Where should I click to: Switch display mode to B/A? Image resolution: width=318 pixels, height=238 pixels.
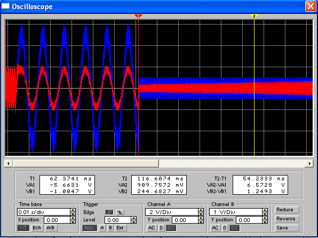click(36, 228)
